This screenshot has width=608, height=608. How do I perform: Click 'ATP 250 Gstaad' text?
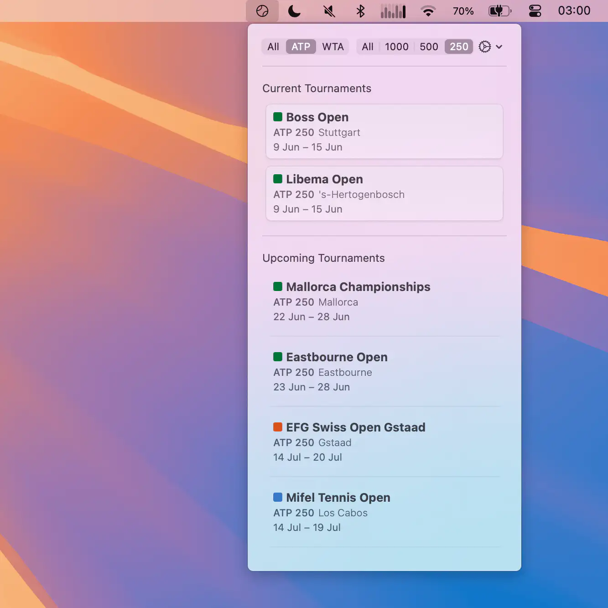(x=312, y=443)
